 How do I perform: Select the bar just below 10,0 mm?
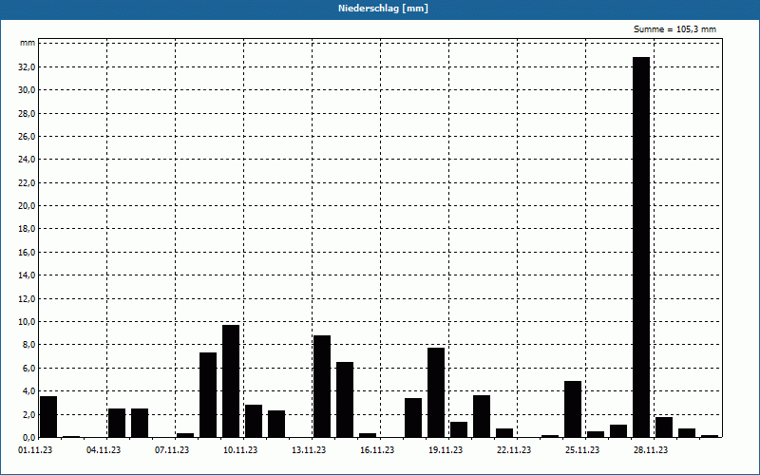click(231, 381)
